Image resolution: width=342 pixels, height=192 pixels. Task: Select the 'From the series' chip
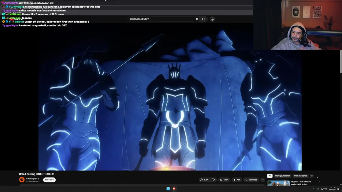(301, 176)
